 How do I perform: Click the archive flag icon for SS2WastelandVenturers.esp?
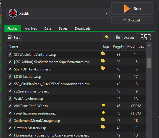pos(103,53)
